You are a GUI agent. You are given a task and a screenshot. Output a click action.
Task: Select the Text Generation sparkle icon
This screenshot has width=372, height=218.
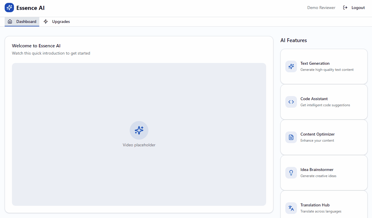coord(291,66)
